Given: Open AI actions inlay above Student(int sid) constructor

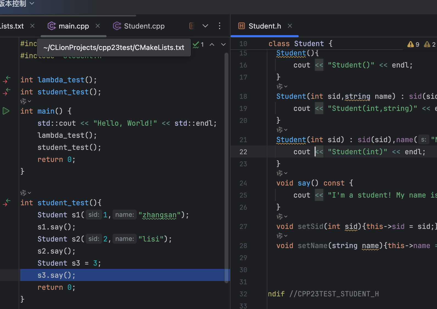Looking at the screenshot, I should pyautogui.click(x=282, y=130).
